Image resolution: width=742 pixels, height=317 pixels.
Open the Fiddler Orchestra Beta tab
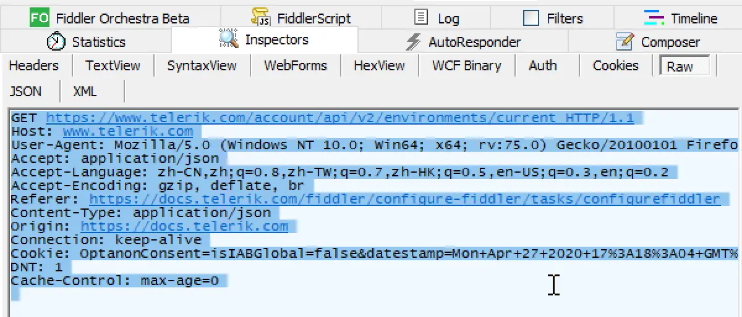[109, 18]
